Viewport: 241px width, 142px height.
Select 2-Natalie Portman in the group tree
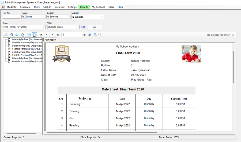click(27, 43)
